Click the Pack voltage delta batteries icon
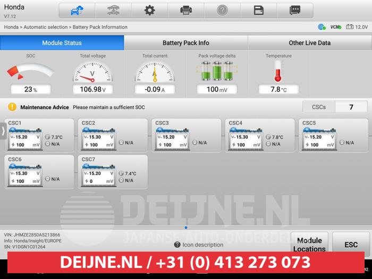Image resolution: width=372 pixels, height=279 pixels. point(217,71)
